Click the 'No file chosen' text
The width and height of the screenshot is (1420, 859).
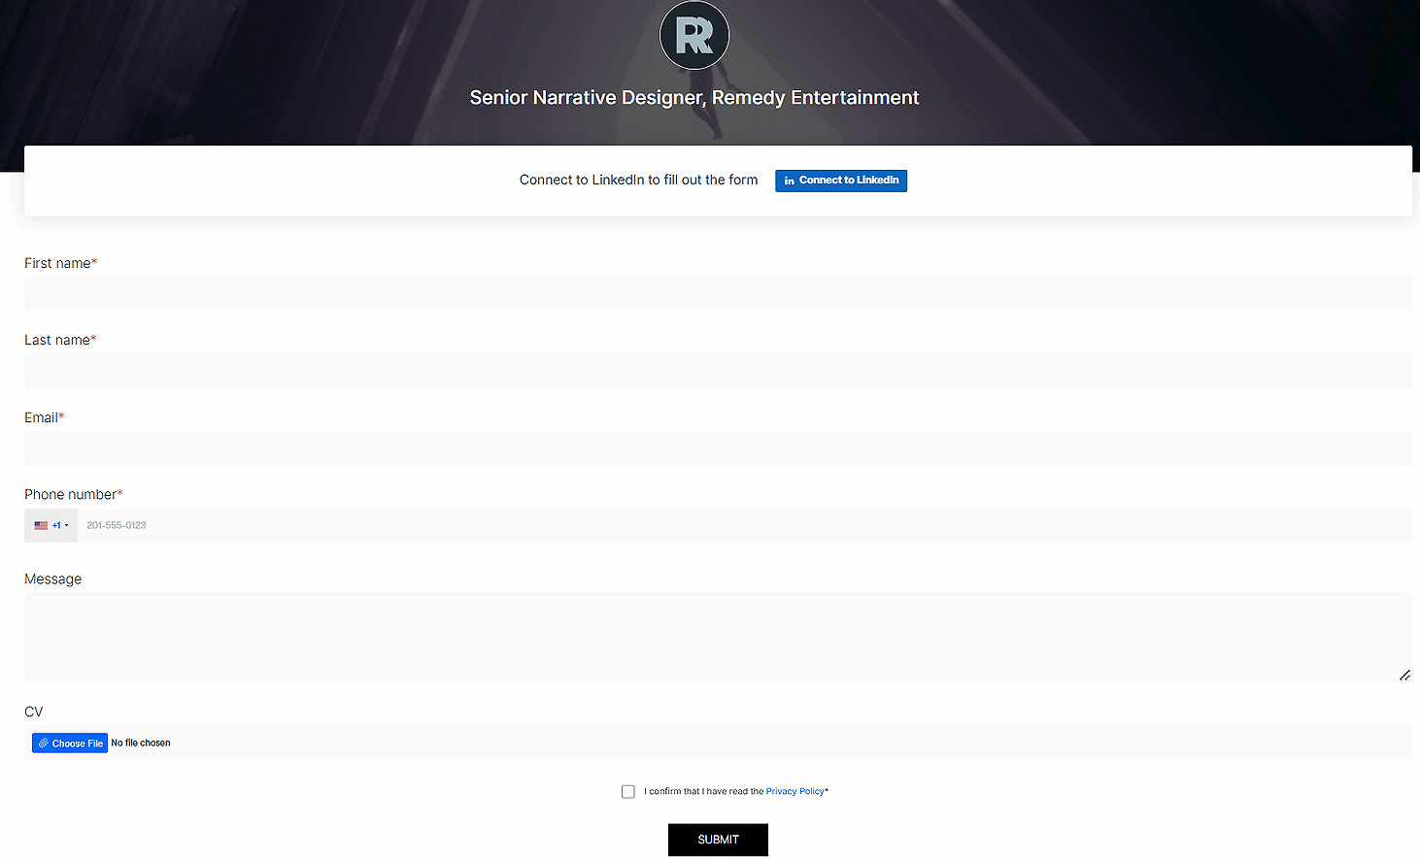coord(141,743)
